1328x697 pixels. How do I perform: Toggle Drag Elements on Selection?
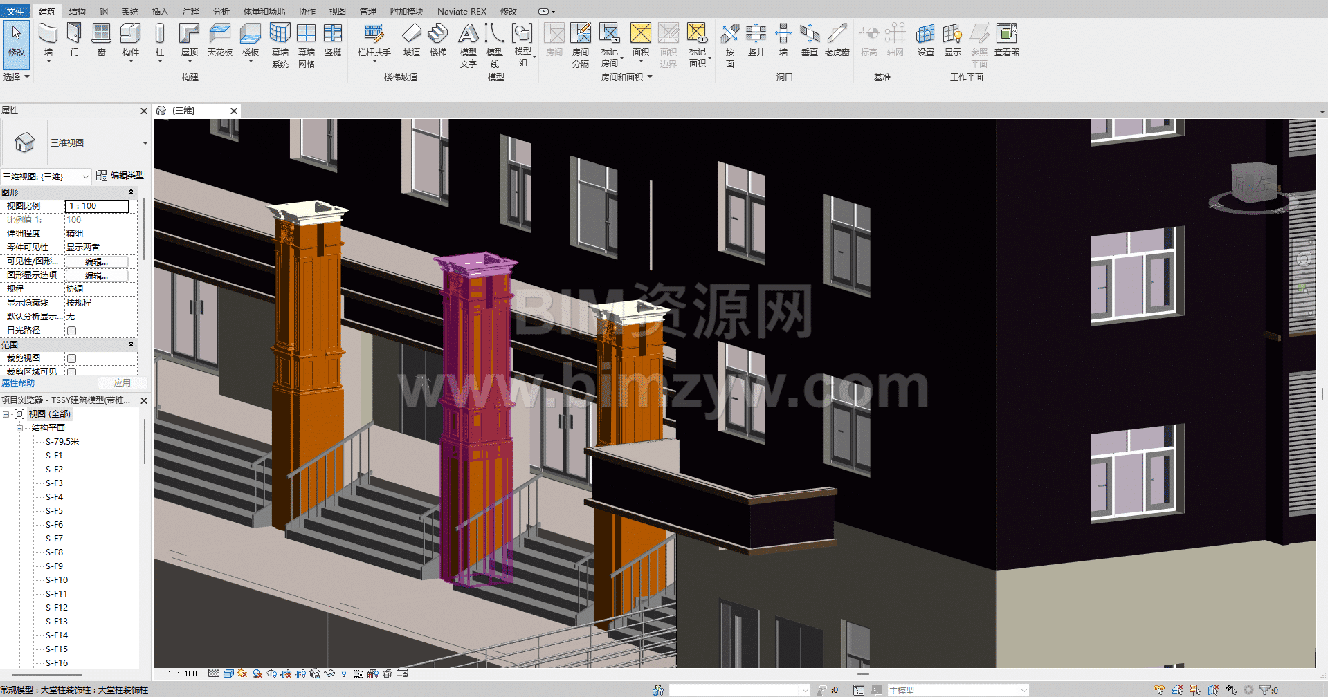pos(1231,690)
